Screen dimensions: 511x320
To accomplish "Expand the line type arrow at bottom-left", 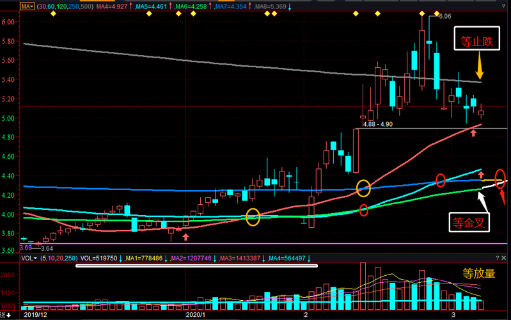I will pyautogui.click(x=9, y=315).
